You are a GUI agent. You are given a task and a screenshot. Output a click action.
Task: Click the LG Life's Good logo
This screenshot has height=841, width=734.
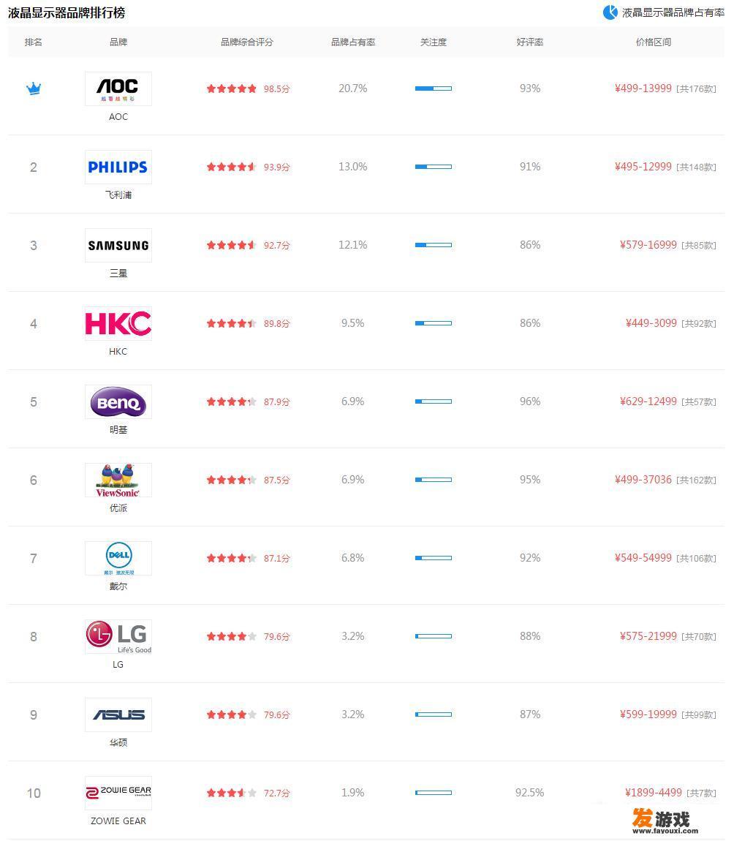coord(118,637)
